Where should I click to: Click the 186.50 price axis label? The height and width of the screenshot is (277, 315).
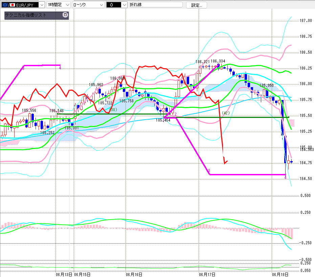[x=306, y=52]
